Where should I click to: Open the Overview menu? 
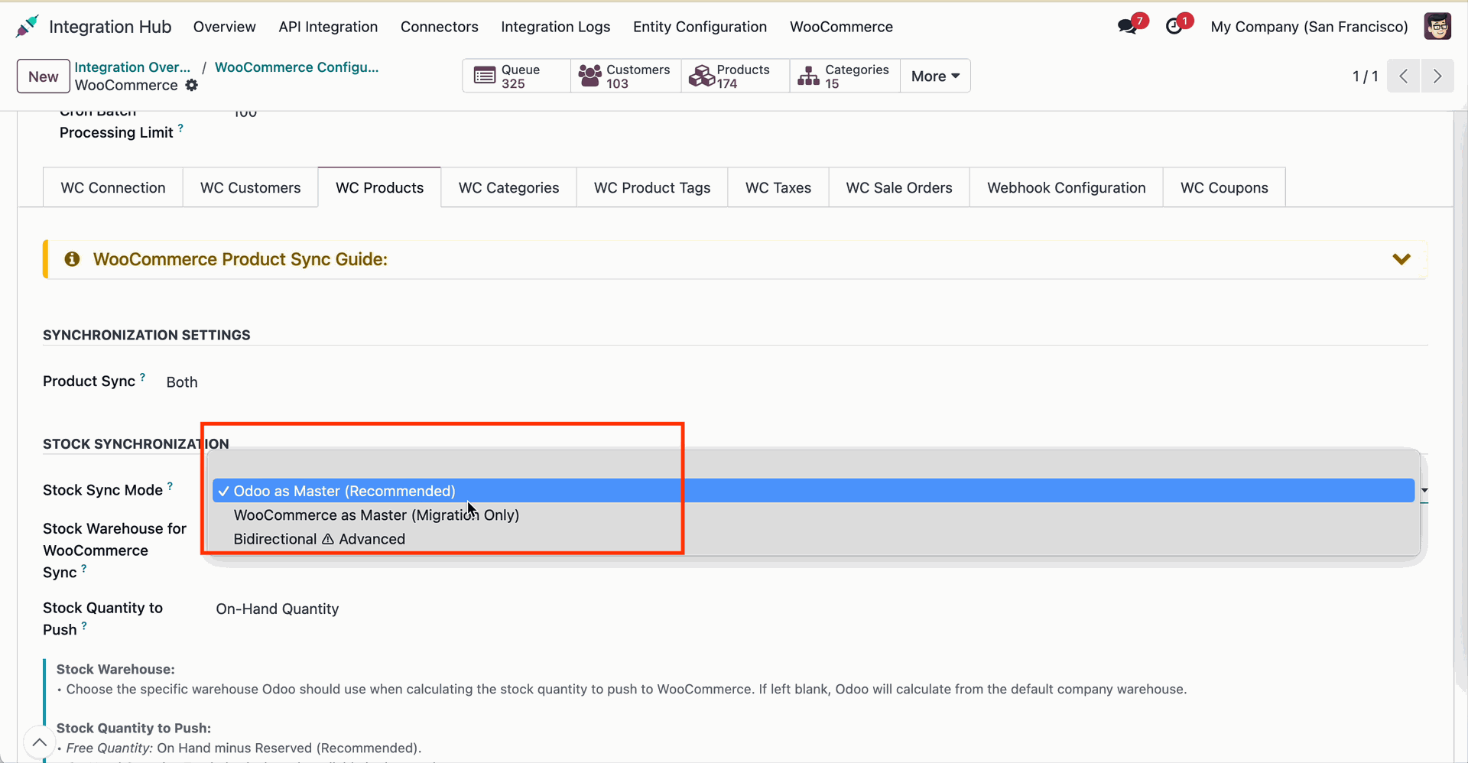click(x=224, y=27)
